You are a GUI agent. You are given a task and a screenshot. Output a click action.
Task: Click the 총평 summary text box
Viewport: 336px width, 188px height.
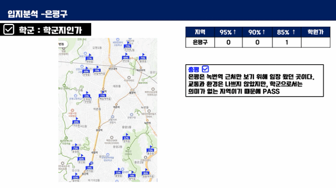pyautogui.click(x=255, y=81)
